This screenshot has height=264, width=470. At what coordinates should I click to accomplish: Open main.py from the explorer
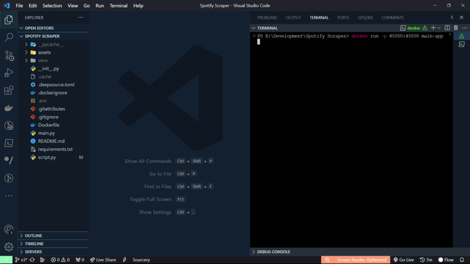[47, 133]
